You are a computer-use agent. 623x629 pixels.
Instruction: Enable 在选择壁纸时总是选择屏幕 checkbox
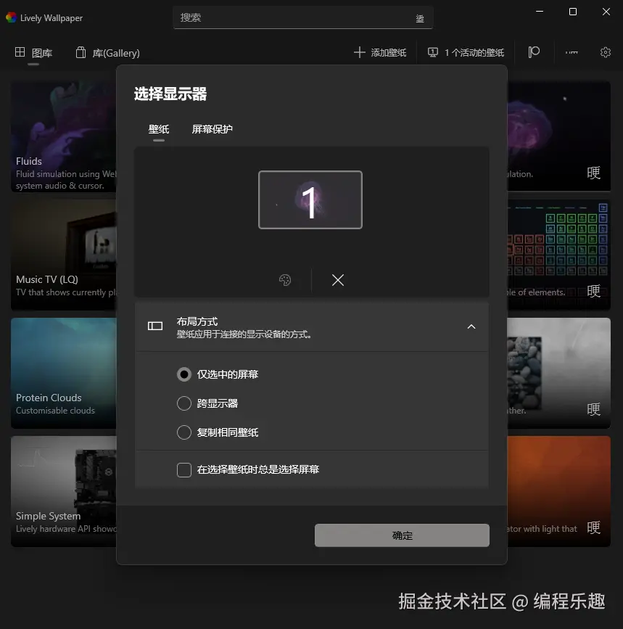(x=184, y=469)
